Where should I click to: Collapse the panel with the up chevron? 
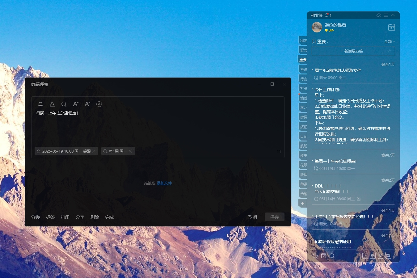[x=393, y=15]
